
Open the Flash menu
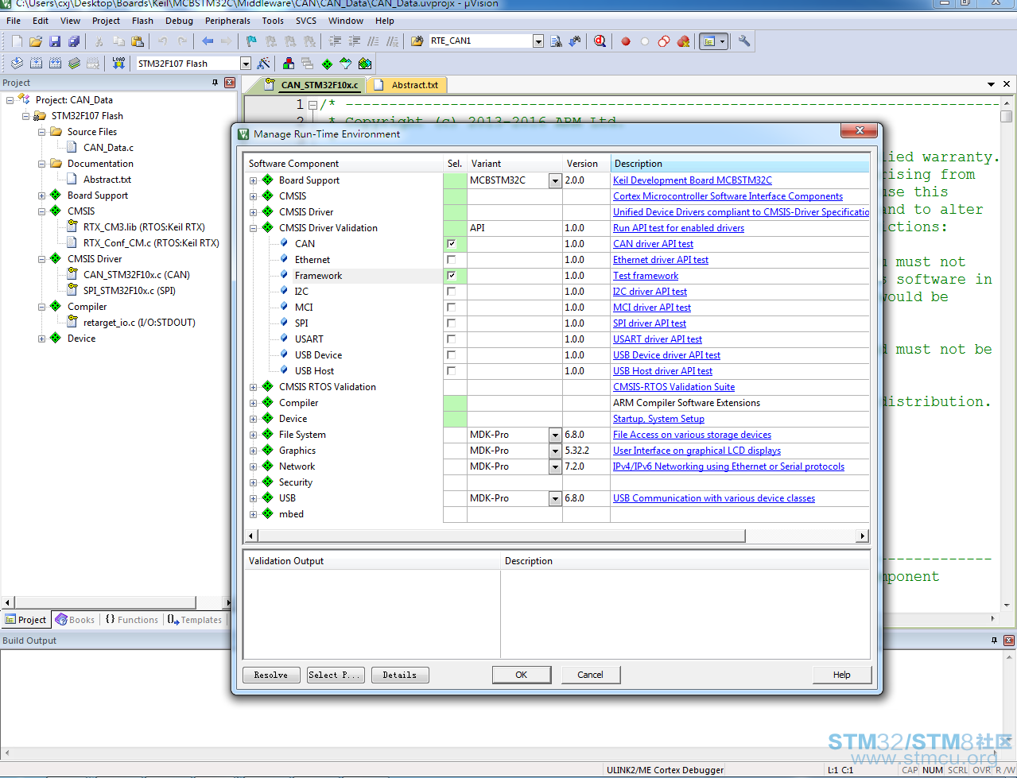pyautogui.click(x=142, y=21)
